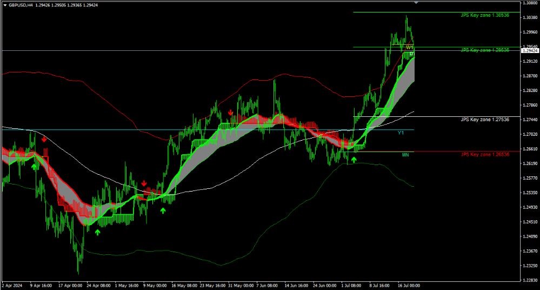Screen dimensions: 540x290
Task: Click the 1.26610 price axis label
Action: pyautogui.click(x=530, y=149)
